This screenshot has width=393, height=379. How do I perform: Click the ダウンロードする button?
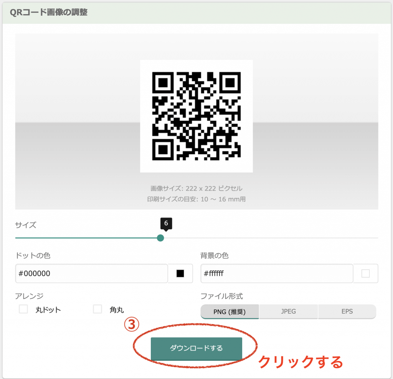[196, 348]
